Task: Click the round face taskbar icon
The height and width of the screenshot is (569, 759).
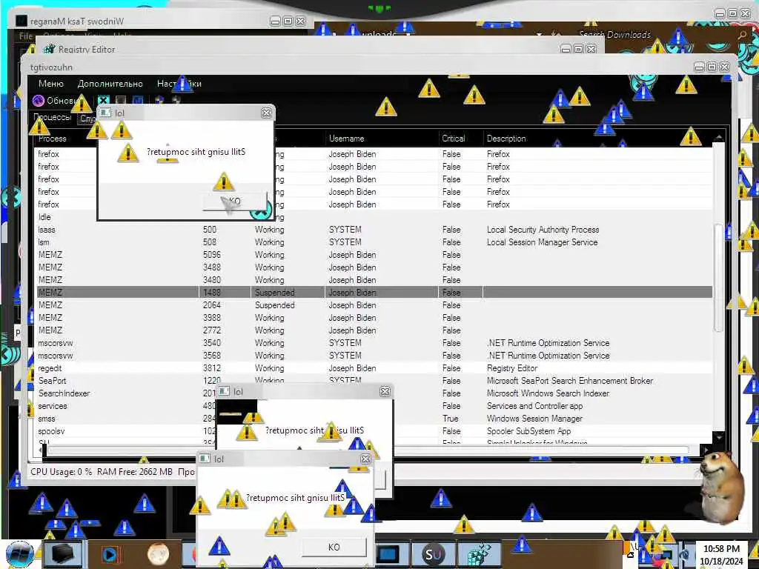Action: pyautogui.click(x=159, y=554)
